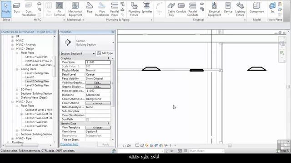
Task: Click the Parallel Conduits tool
Action: click(193, 9)
